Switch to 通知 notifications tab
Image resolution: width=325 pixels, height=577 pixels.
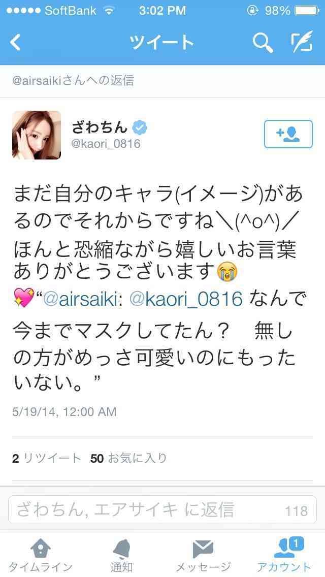pos(122,556)
